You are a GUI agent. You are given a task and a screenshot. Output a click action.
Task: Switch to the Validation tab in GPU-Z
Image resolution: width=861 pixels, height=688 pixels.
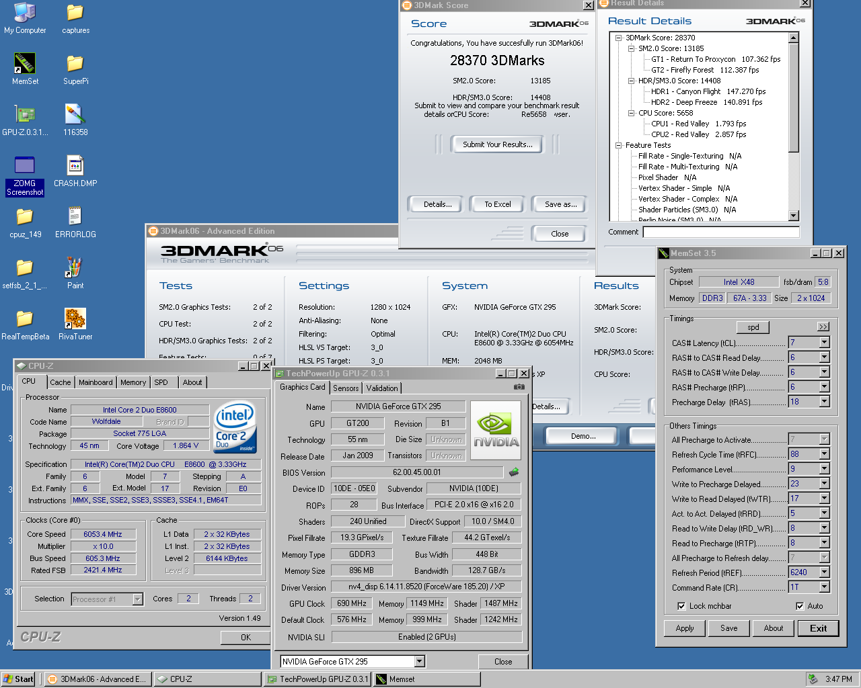click(x=382, y=388)
